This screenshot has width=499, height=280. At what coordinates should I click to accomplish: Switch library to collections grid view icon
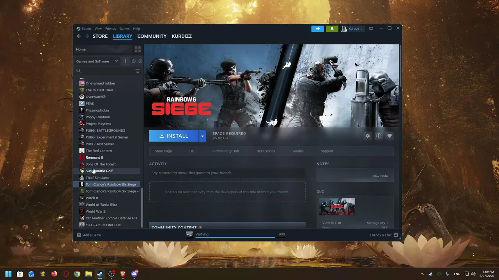pos(138,49)
